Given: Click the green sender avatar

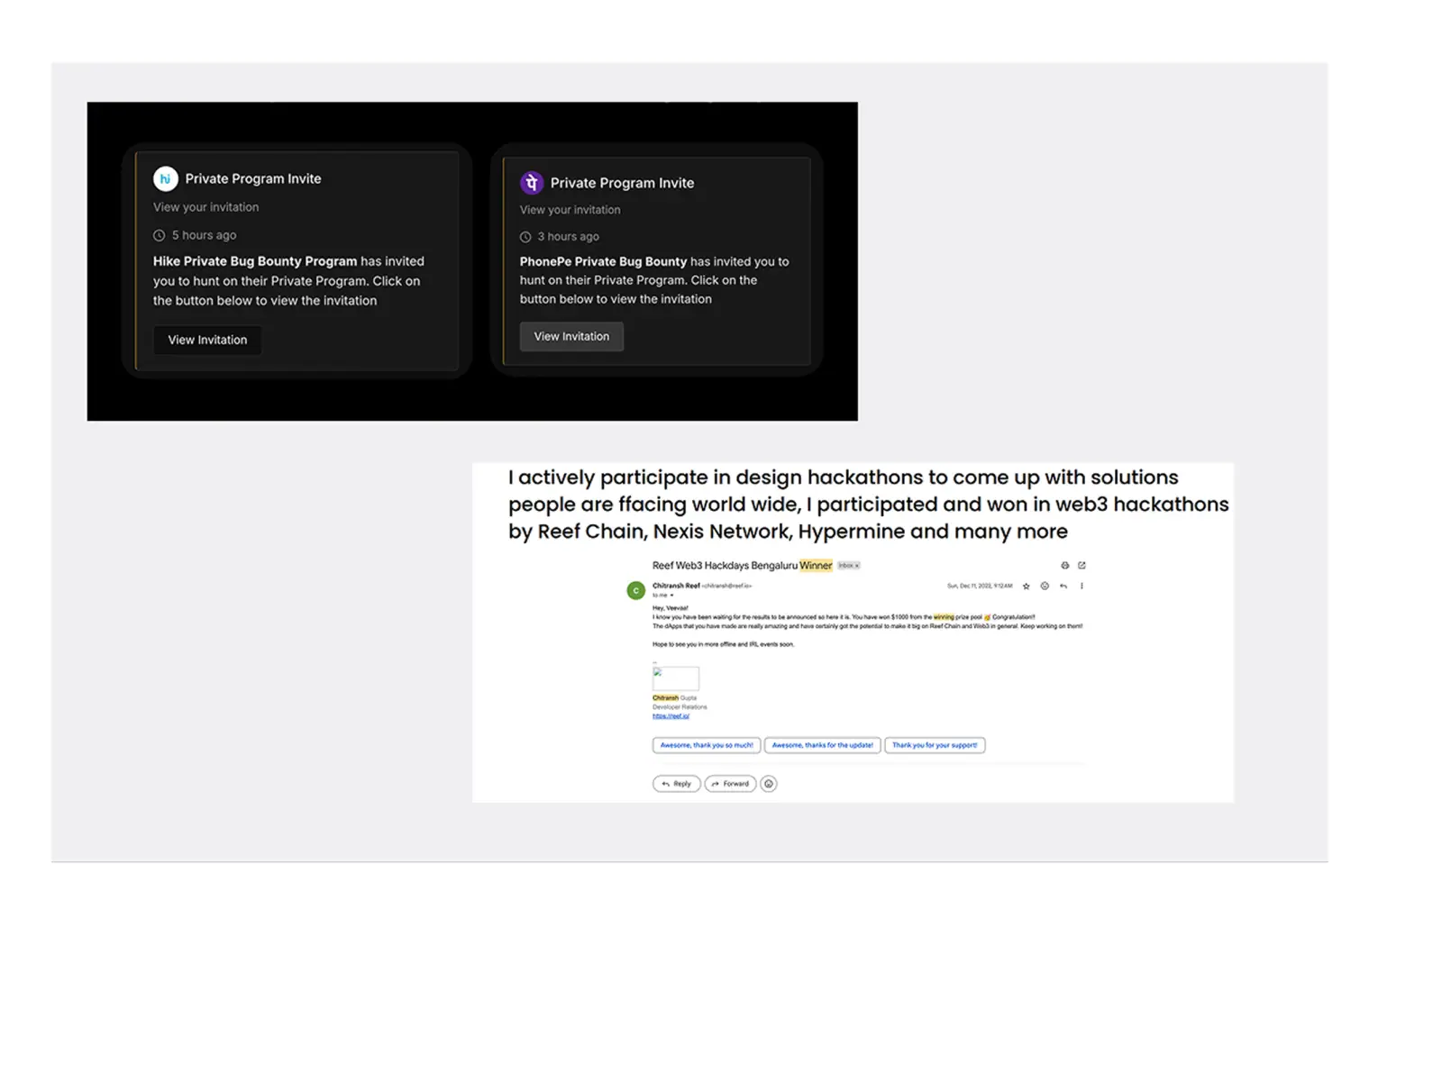Looking at the screenshot, I should (636, 591).
